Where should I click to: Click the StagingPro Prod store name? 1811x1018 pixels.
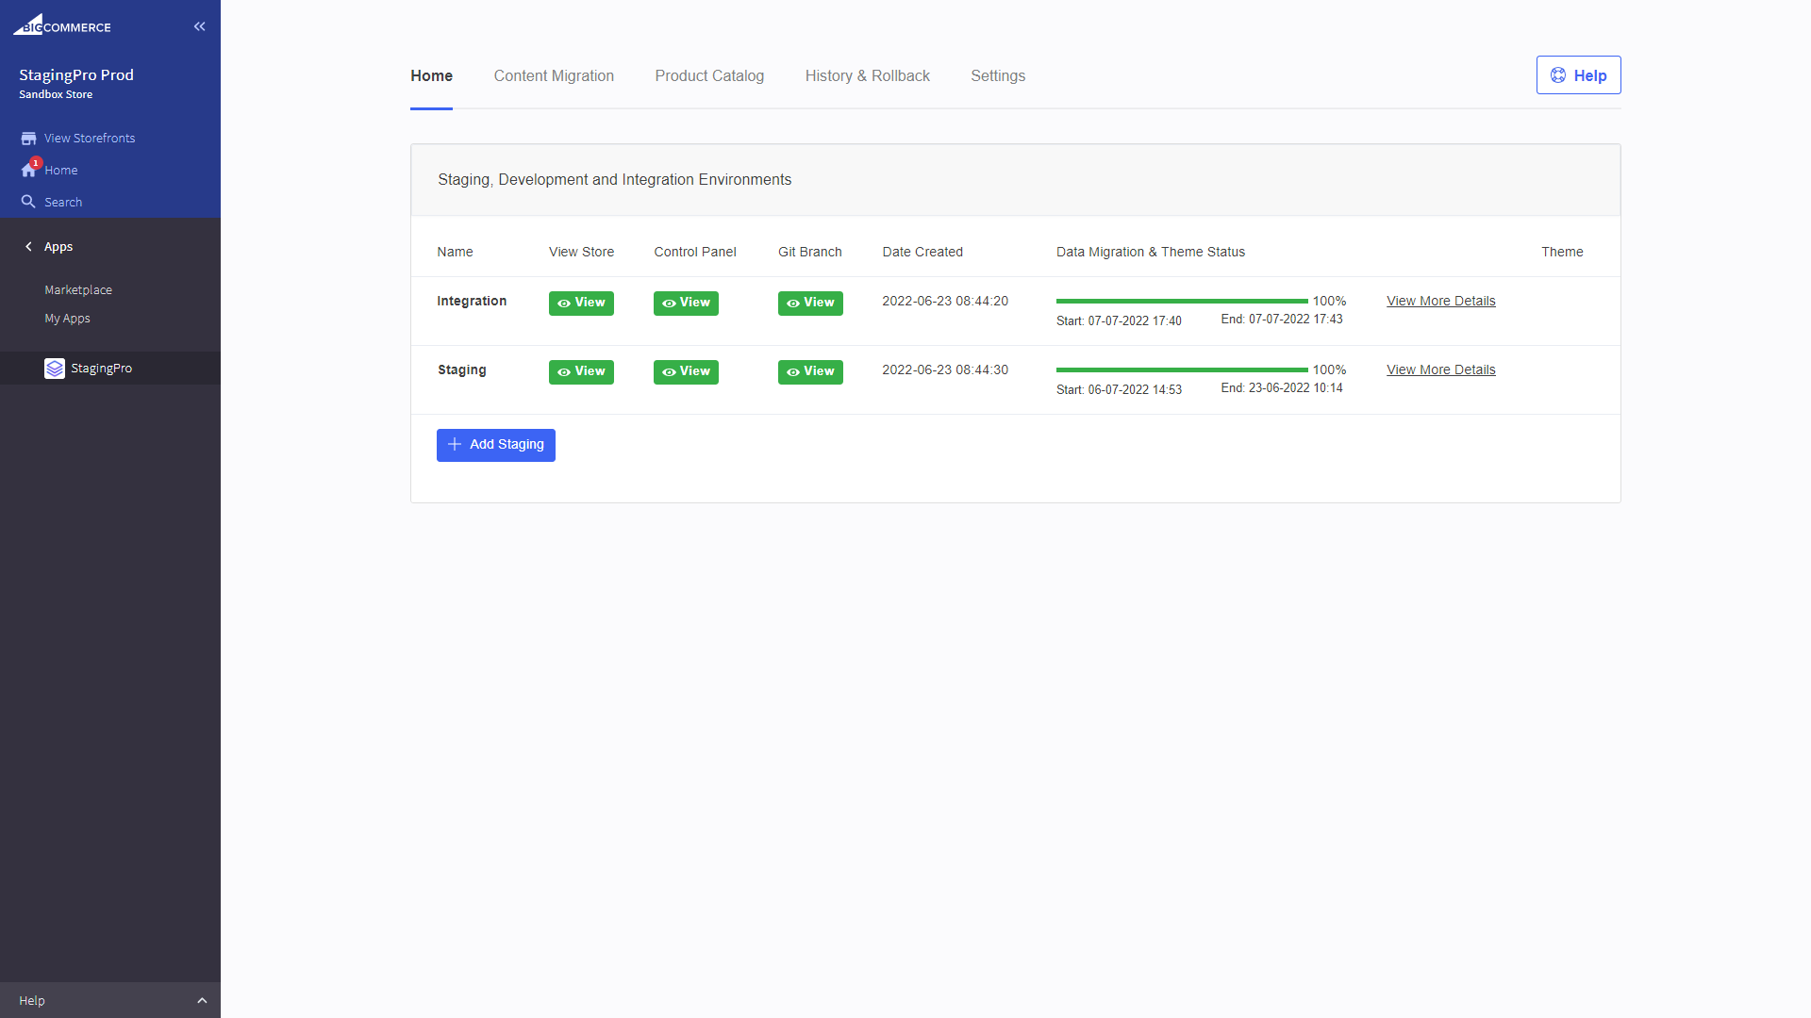point(76,75)
